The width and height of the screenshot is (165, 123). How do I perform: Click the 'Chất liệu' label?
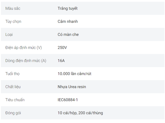[x=13, y=87]
